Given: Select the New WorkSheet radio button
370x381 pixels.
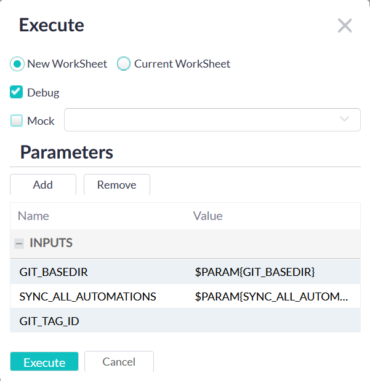Looking at the screenshot, I should click(x=17, y=64).
